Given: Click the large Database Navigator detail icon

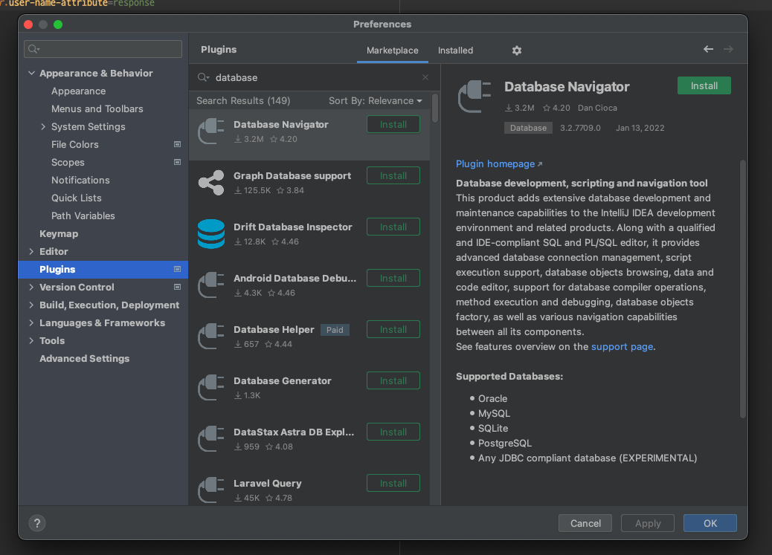Looking at the screenshot, I should click(x=475, y=97).
